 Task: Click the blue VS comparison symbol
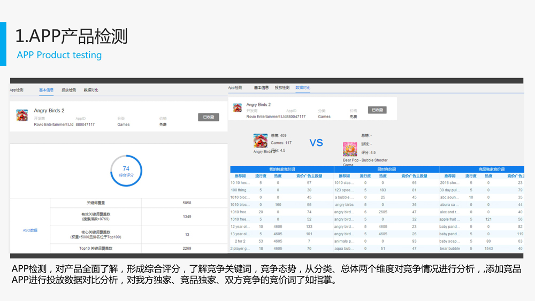point(316,143)
